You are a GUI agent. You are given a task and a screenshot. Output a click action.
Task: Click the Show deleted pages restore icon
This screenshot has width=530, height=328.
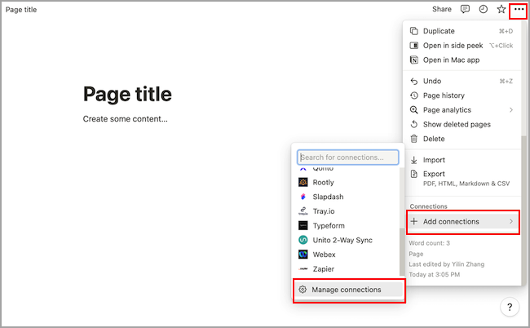[413, 125]
